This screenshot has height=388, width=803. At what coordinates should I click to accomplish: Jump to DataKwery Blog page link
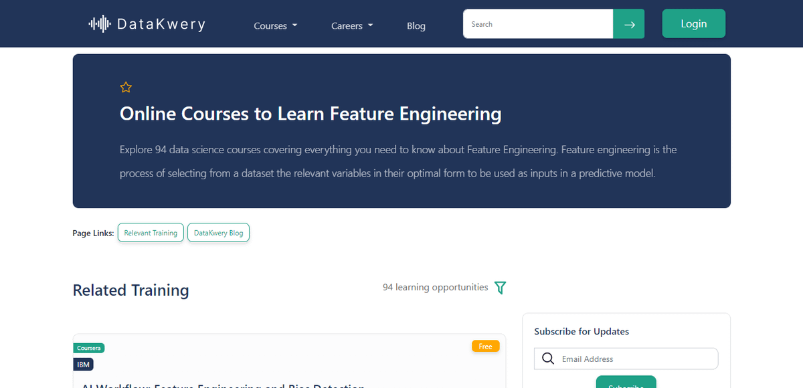pyautogui.click(x=218, y=233)
